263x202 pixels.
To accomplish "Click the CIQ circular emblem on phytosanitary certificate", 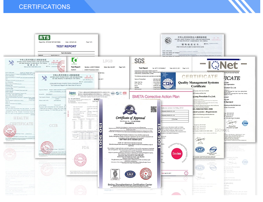I will click(168, 40).
